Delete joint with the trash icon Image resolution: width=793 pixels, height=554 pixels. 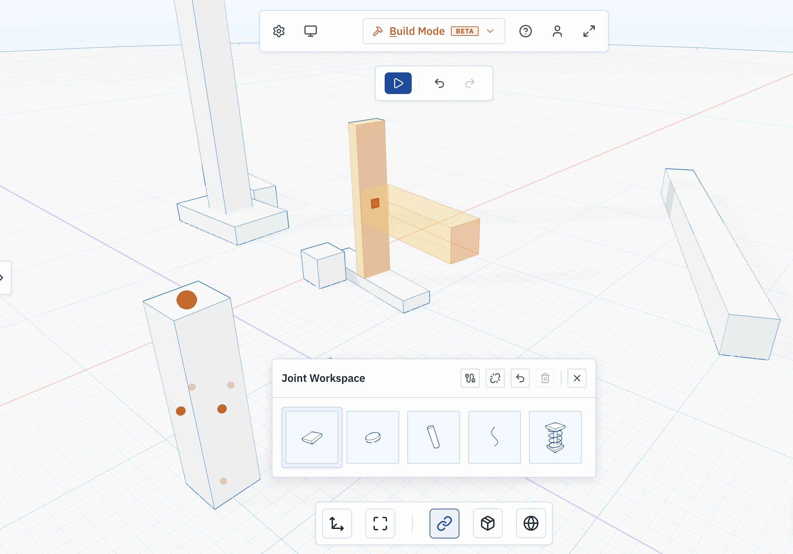click(x=545, y=378)
